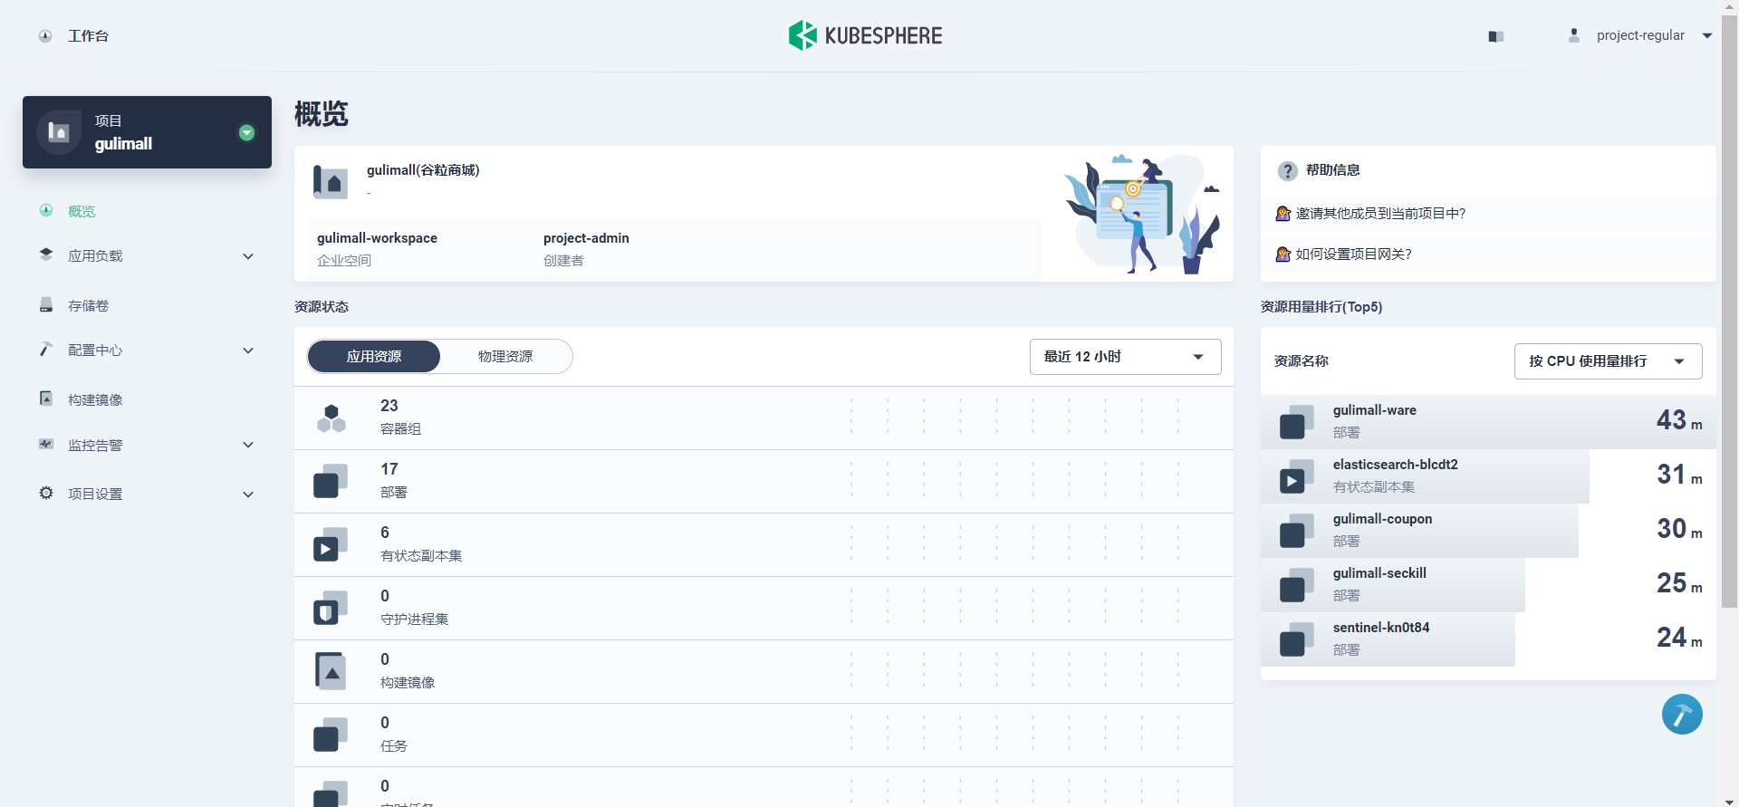Click the 帮助信息 question mark icon

coord(1287,170)
